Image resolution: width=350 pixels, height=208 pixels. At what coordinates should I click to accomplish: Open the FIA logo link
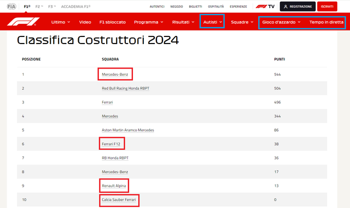pyautogui.click(x=11, y=7)
